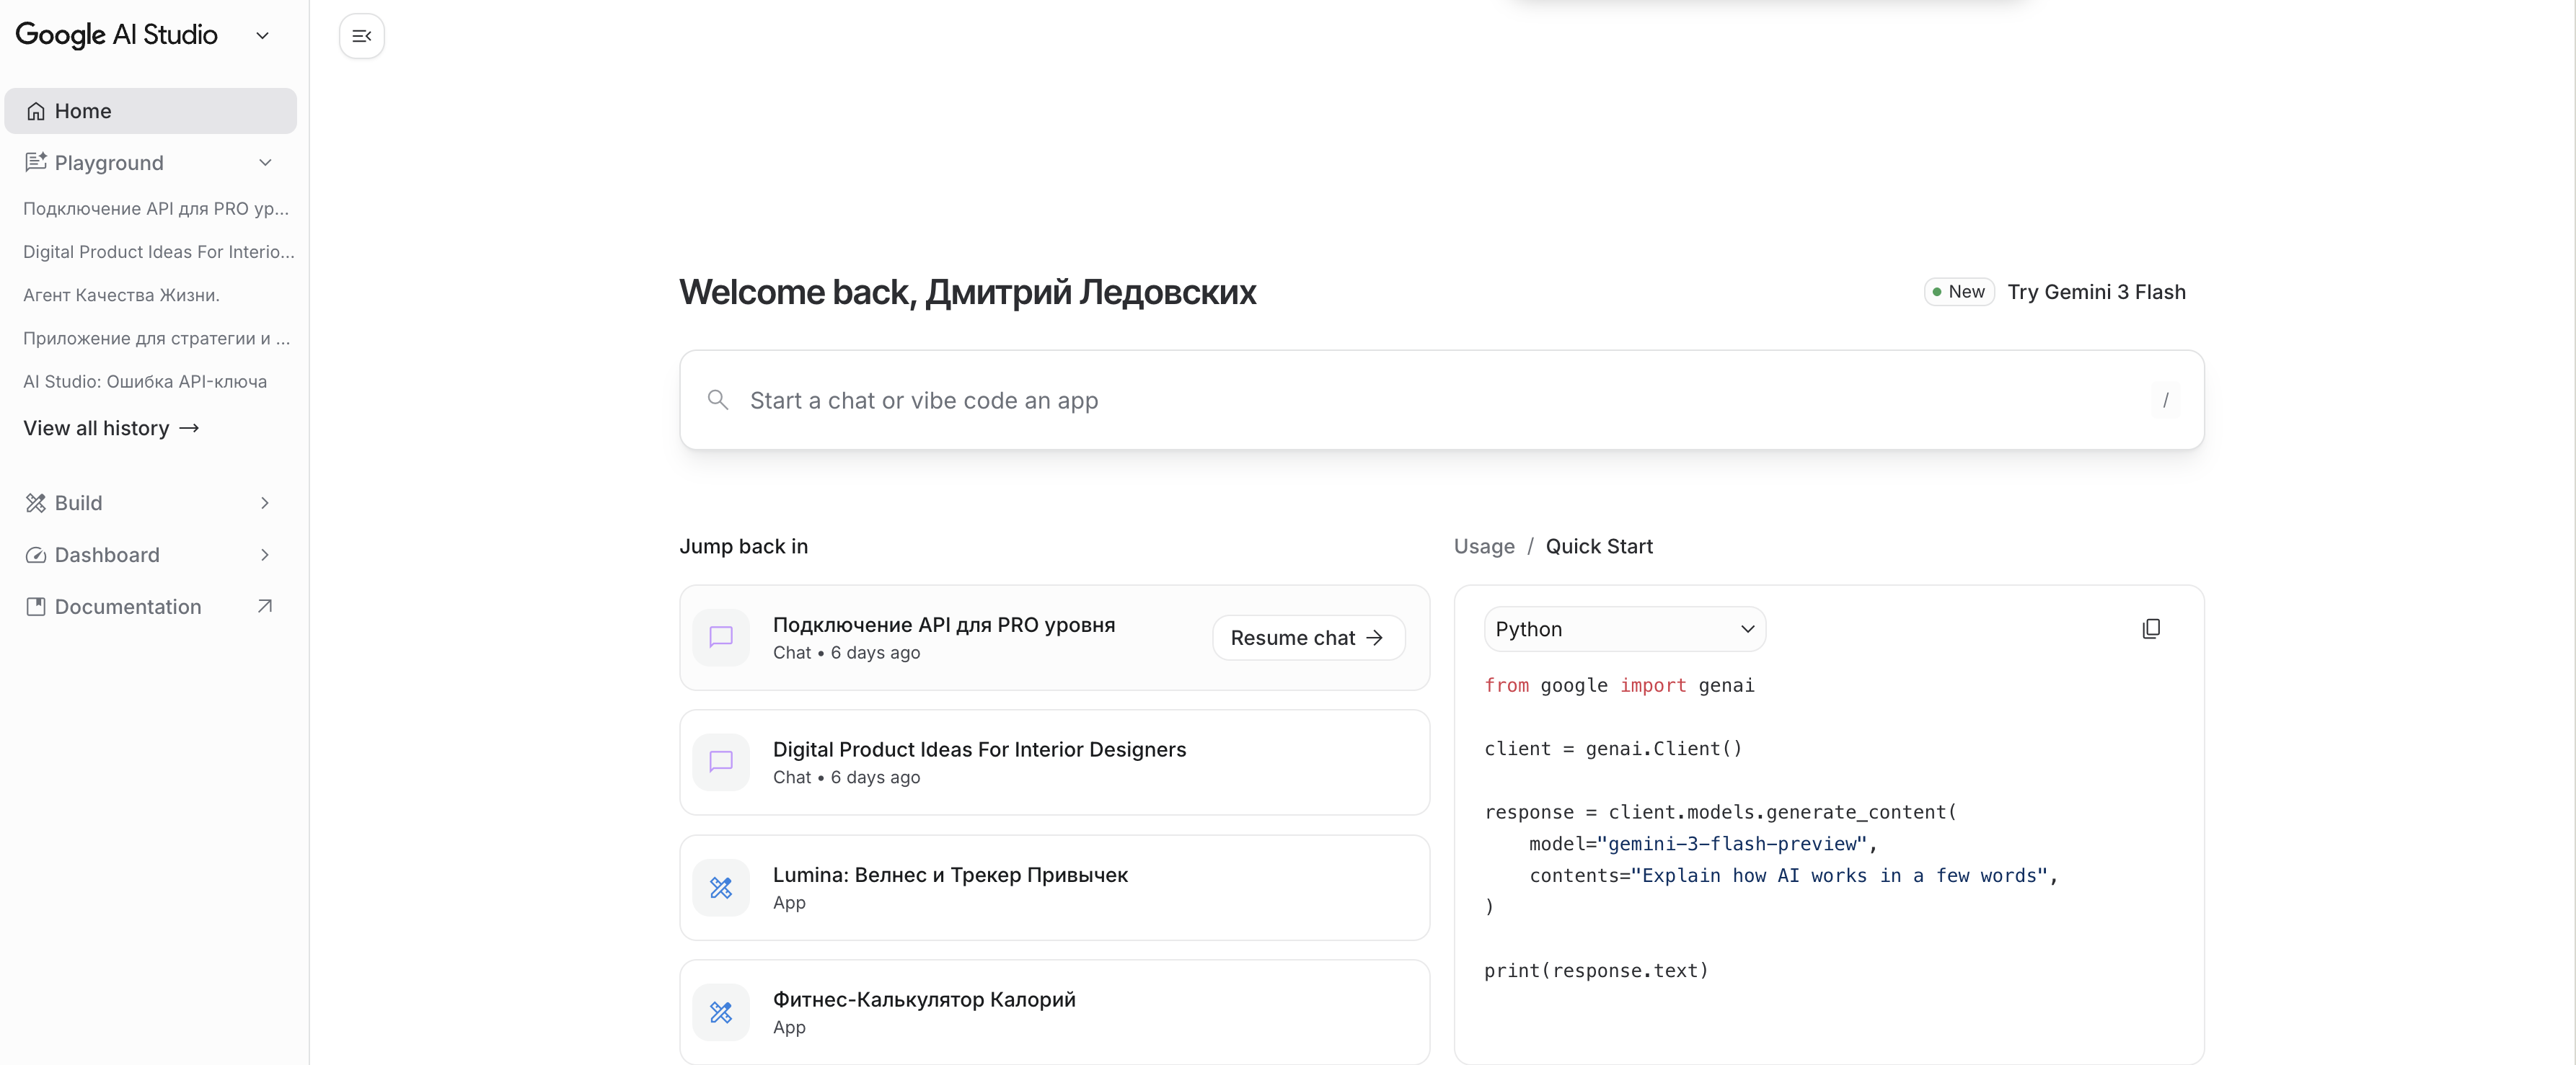Click the Lumina app build icon

[x=720, y=887]
